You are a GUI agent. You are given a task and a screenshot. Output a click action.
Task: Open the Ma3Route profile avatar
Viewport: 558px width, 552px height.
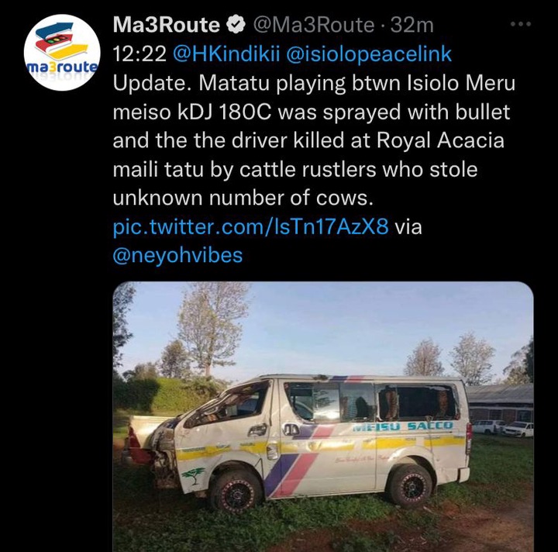click(62, 53)
